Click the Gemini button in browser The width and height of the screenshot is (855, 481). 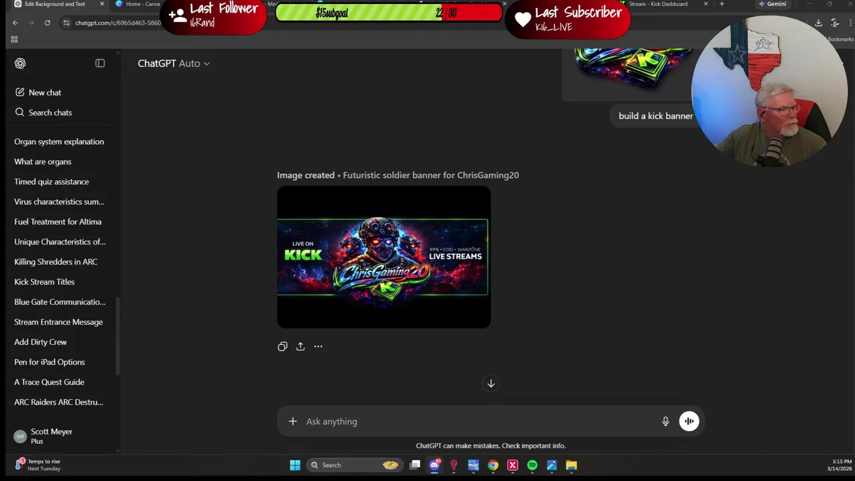[x=772, y=4]
